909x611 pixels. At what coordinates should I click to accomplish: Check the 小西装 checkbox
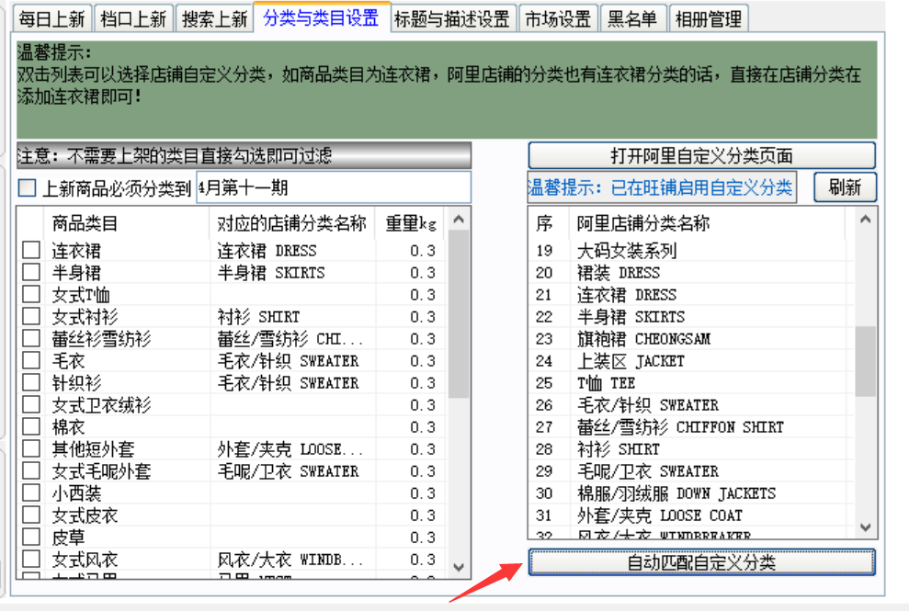(x=30, y=492)
